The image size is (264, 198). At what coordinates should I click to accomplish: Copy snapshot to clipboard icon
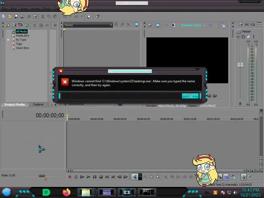223,25
